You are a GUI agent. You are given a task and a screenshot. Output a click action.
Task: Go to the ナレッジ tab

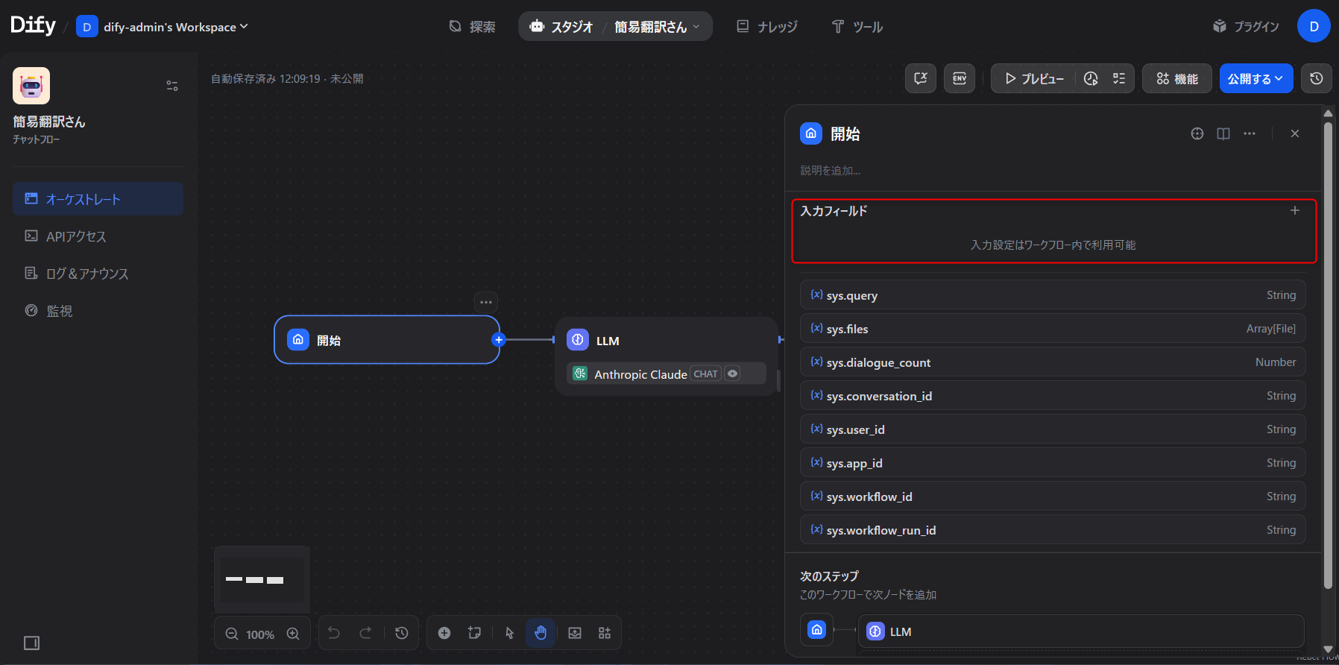click(767, 27)
